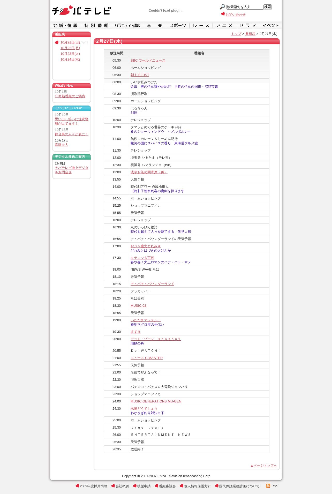Go to トップ breadcrumb link
332x494 pixels.
[236, 34]
